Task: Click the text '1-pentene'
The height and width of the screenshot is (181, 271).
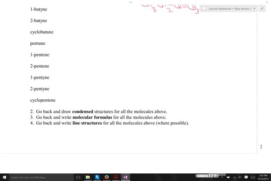Action: tap(40, 55)
